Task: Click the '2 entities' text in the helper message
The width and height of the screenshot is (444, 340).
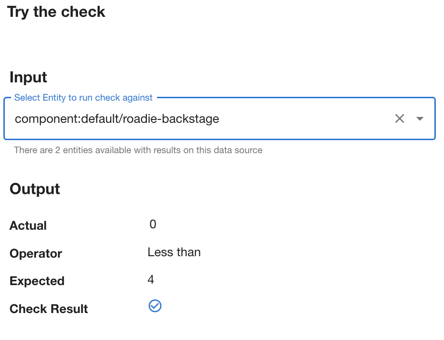Action: coord(74,150)
